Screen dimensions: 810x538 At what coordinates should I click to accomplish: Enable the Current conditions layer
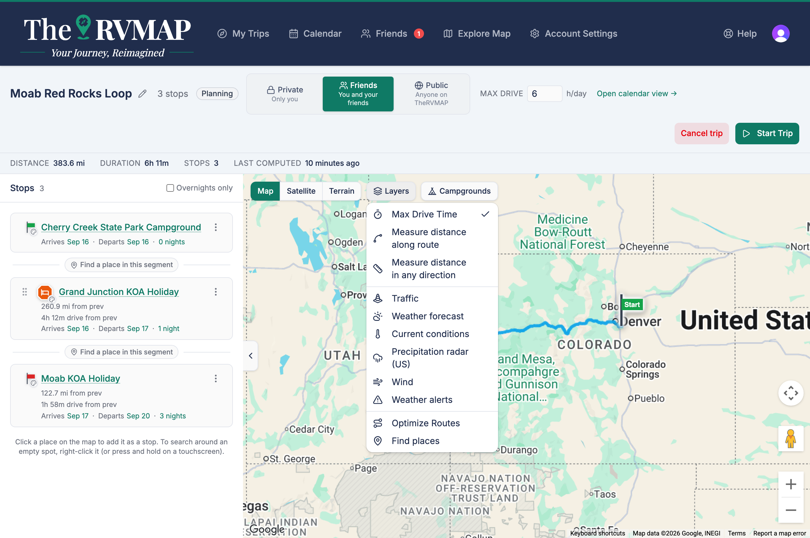(x=432, y=334)
